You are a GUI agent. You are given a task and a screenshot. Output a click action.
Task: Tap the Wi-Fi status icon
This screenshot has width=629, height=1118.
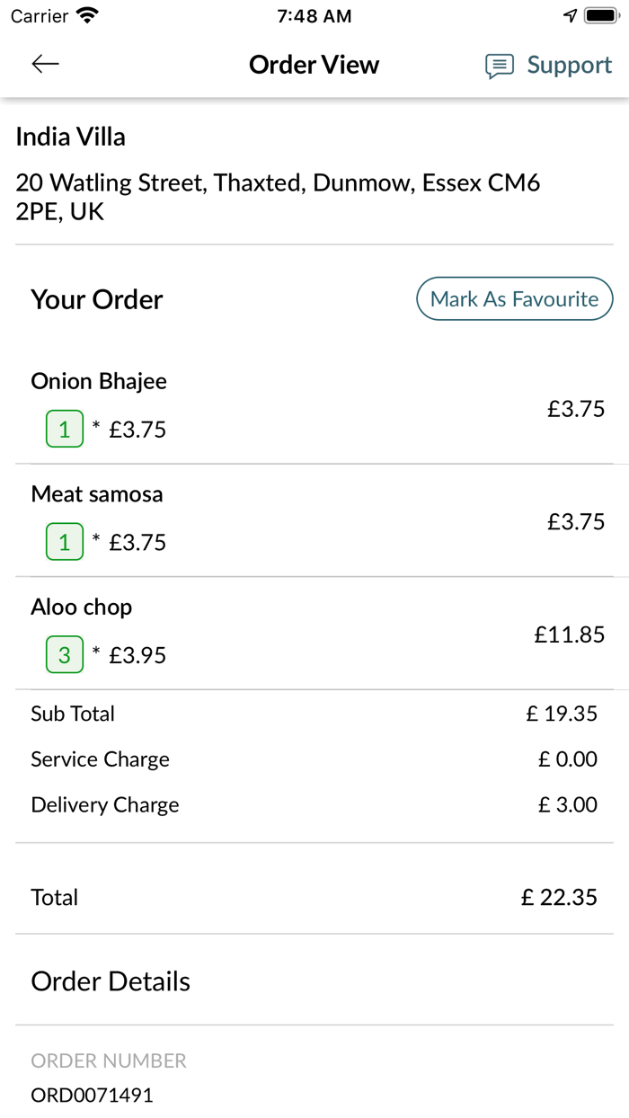click(87, 15)
